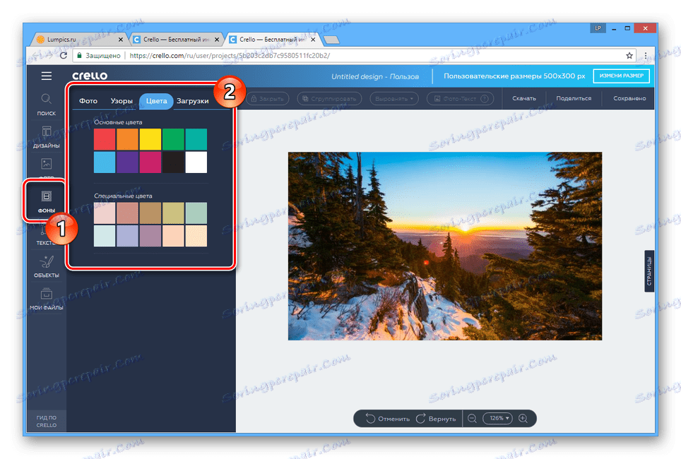Pick the lavender special color swatch
Image resolution: width=681 pixels, height=459 pixels.
coord(127,236)
